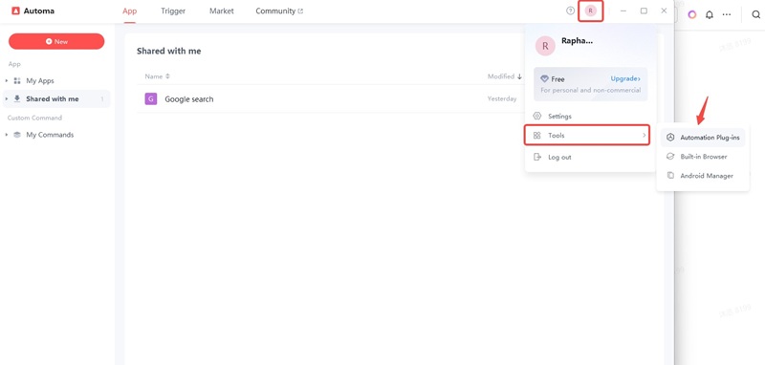The height and width of the screenshot is (365, 765).
Task: Select Automation Plug-ins submenu item
Action: pyautogui.click(x=703, y=138)
